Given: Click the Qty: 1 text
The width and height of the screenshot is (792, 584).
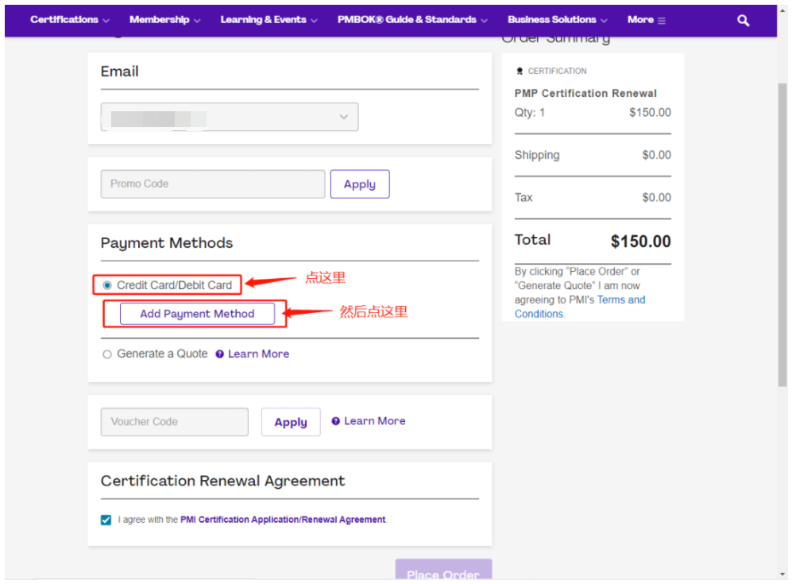Looking at the screenshot, I should [x=529, y=113].
